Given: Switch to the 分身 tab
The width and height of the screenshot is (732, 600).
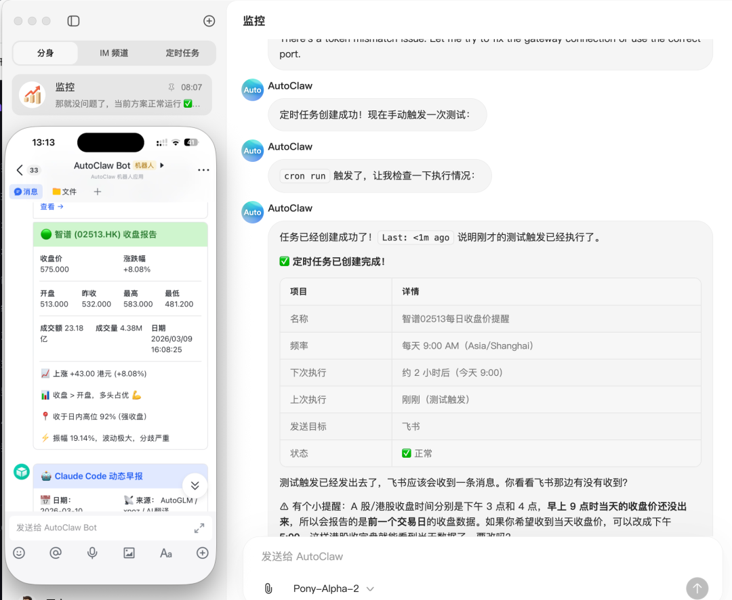Looking at the screenshot, I should coord(45,52).
